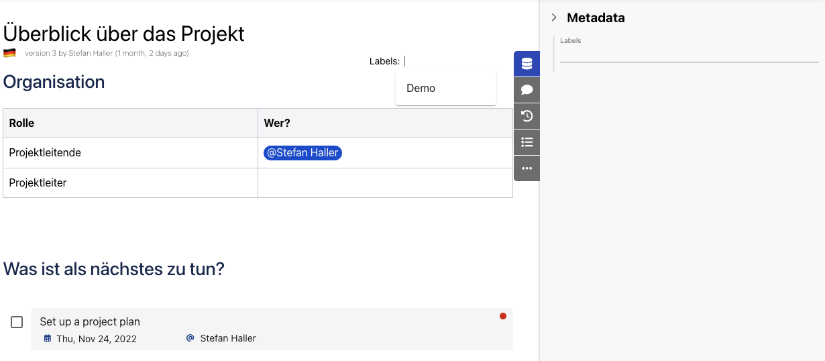825x361 pixels.
Task: Click the @Stefan Haller mention tag
Action: coord(302,153)
